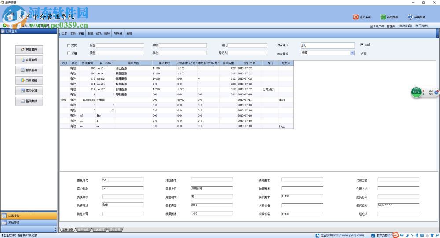This screenshot has height=238, width=440.
Task: Select the row with 123456789 王继峰
Action: pos(177,99)
